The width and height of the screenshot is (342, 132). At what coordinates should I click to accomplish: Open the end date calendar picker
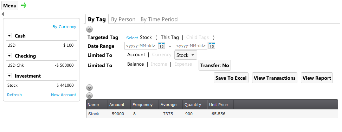[x=212, y=46]
